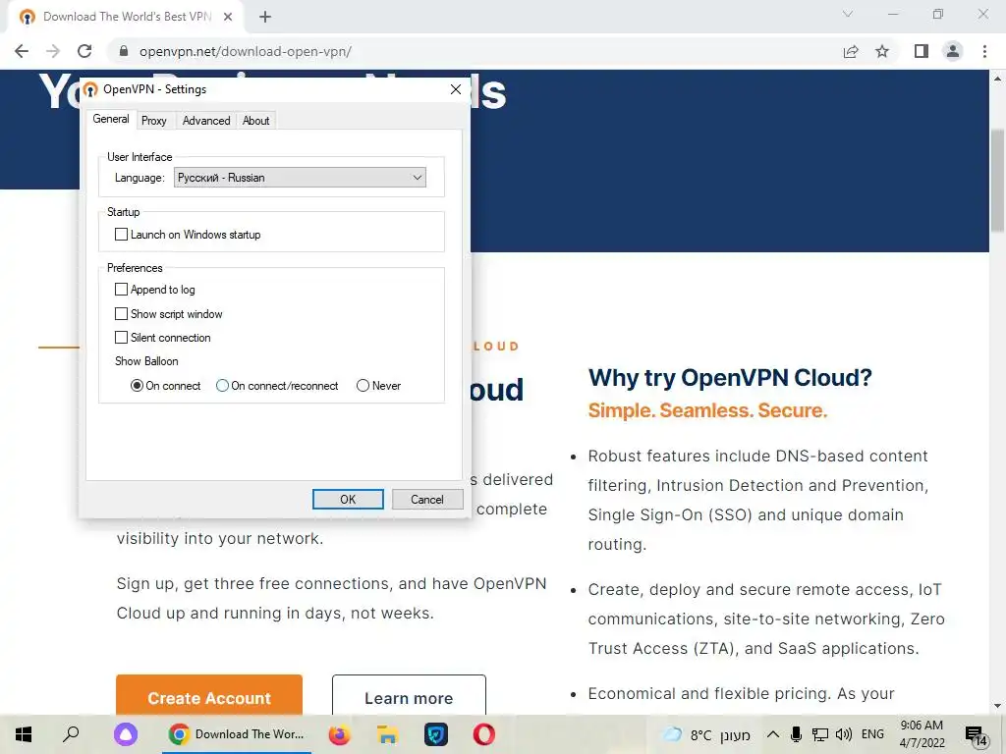
Task: Launch Opera from the taskbar
Action: (484, 734)
